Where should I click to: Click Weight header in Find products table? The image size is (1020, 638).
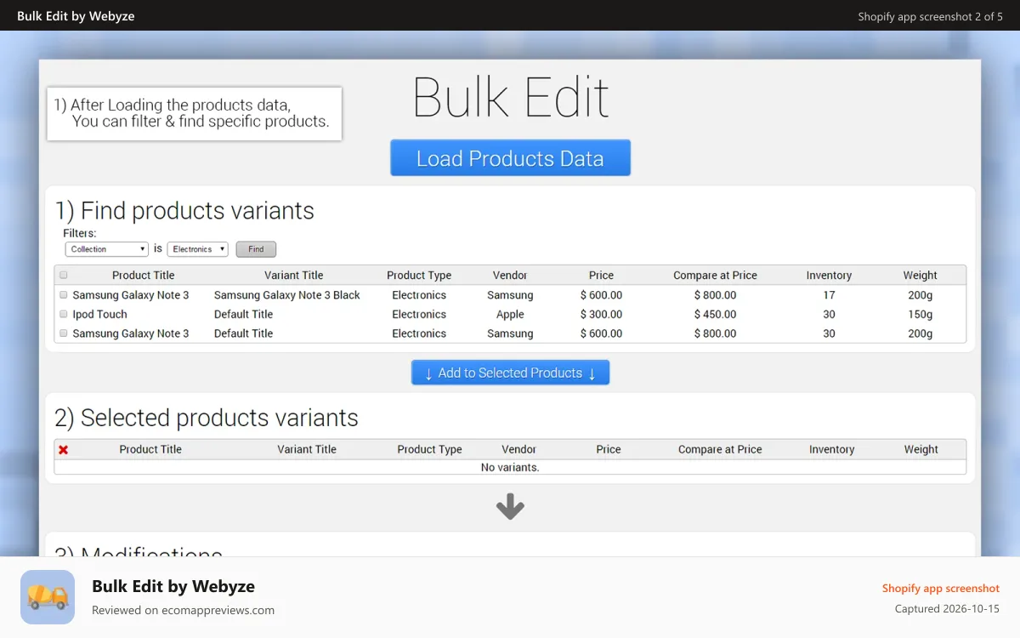920,275
